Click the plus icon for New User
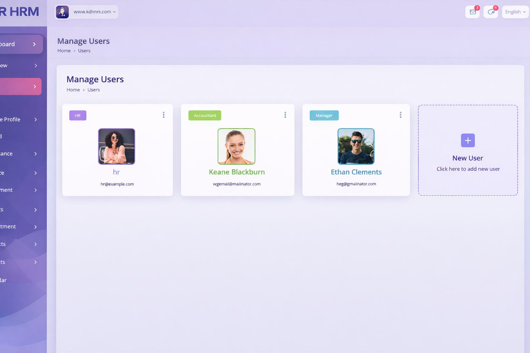Image resolution: width=530 pixels, height=353 pixels. pyautogui.click(x=468, y=140)
